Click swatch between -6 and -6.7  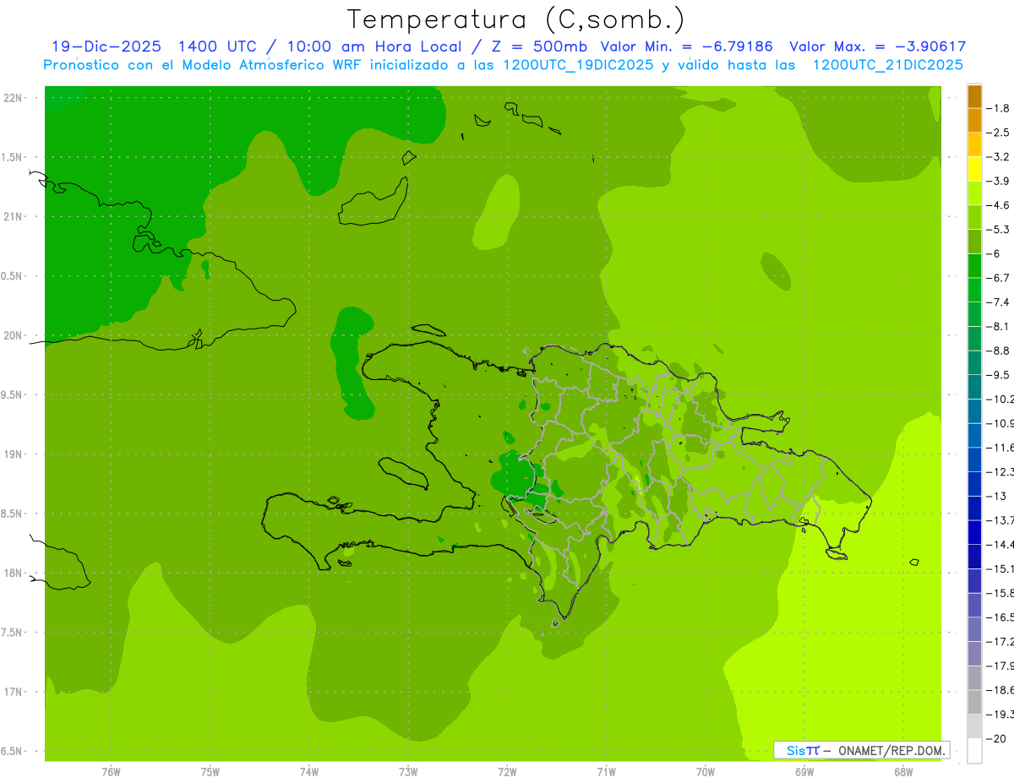974,266
